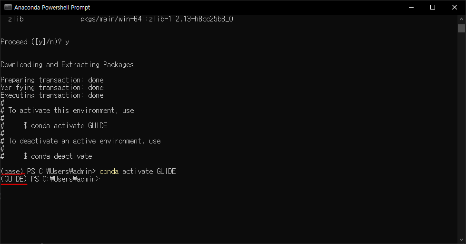Close the Anaconda Powershell Prompt window
Screen dimensions: 466x244
pos(455,7)
